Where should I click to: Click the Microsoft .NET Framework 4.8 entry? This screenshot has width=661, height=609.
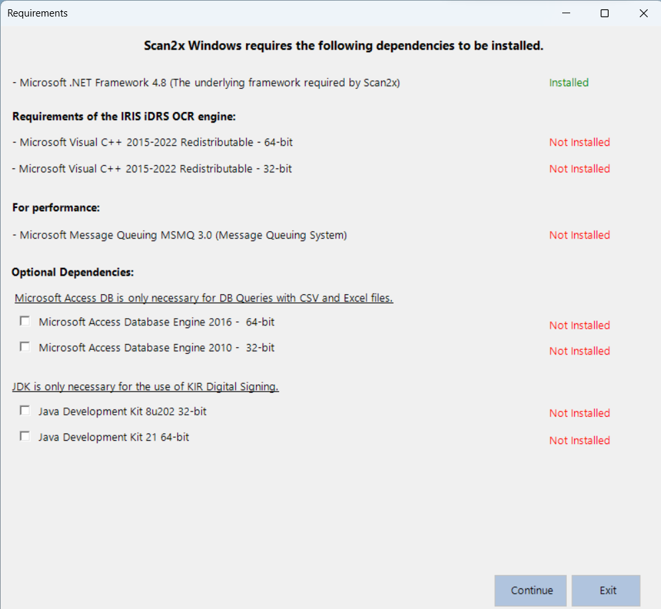pyautogui.click(x=206, y=83)
